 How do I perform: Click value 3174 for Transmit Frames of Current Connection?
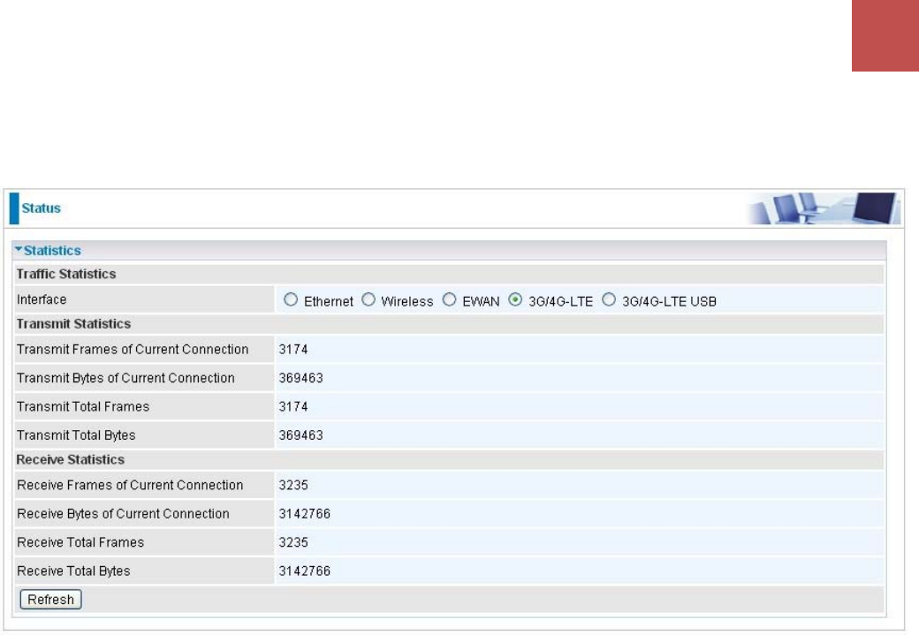click(x=293, y=349)
